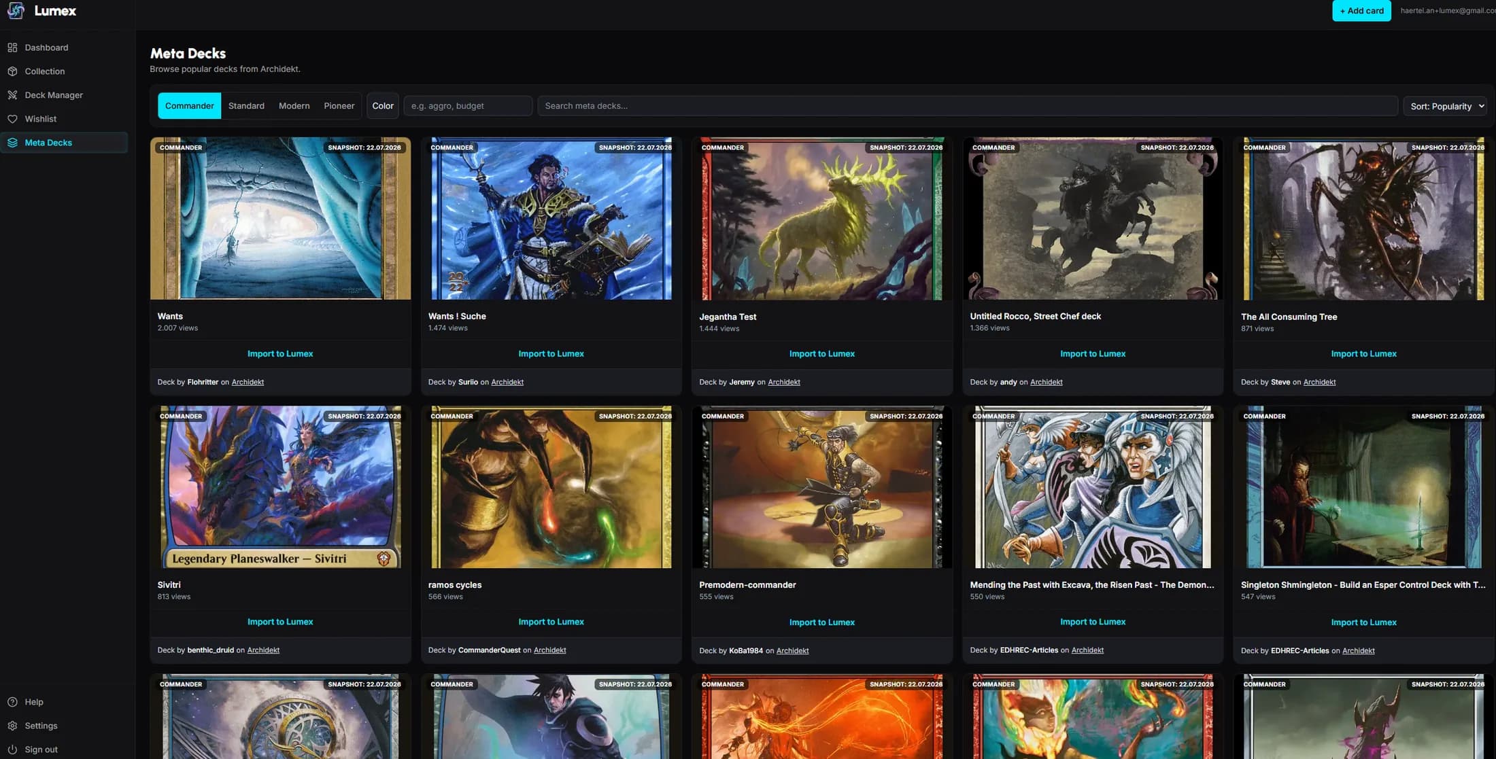Click the Lumex brand name text
The width and height of the screenshot is (1496, 759).
tap(55, 11)
